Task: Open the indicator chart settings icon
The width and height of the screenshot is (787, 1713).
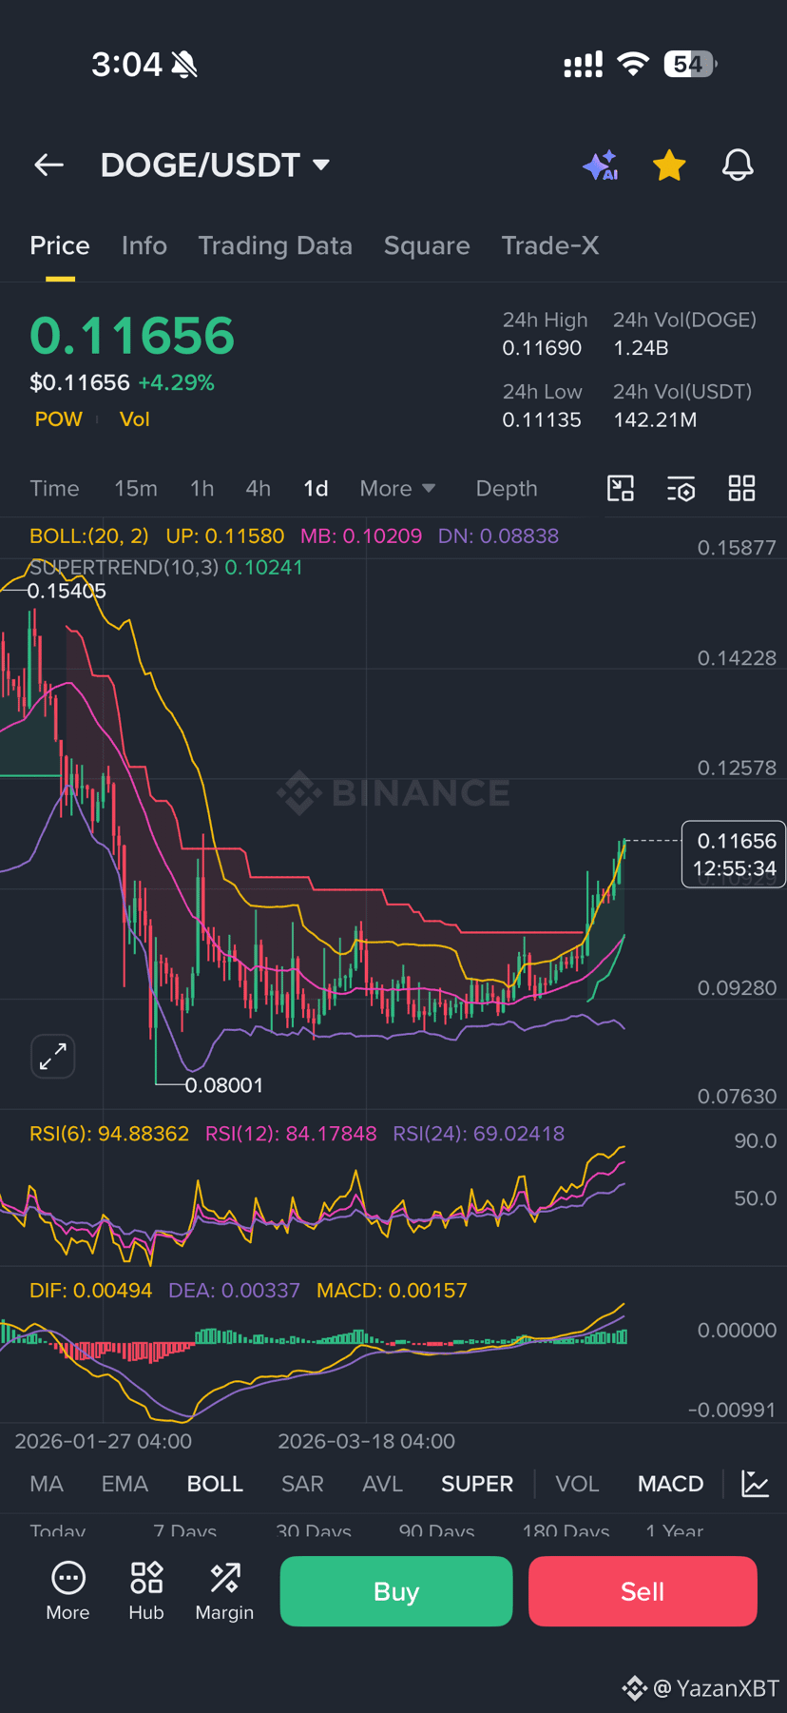Action: click(756, 1483)
